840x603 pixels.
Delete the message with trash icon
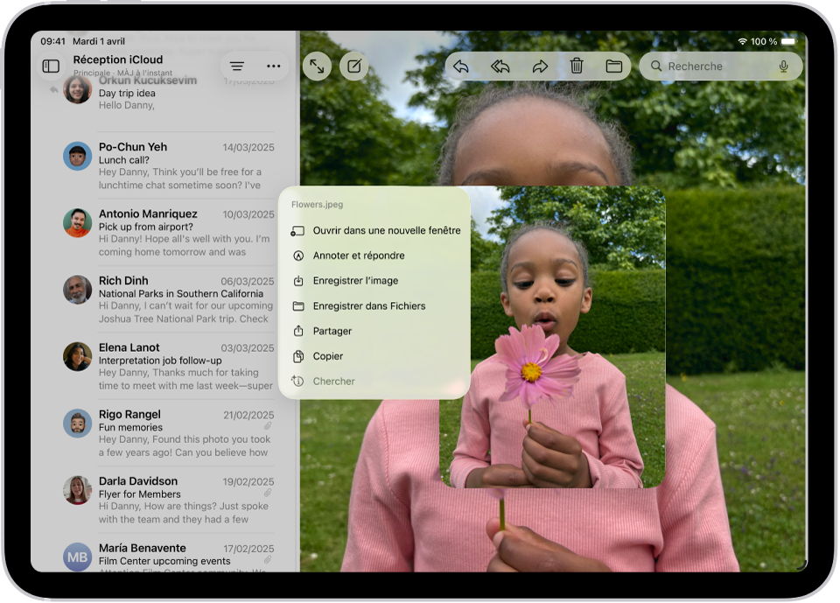pyautogui.click(x=577, y=67)
